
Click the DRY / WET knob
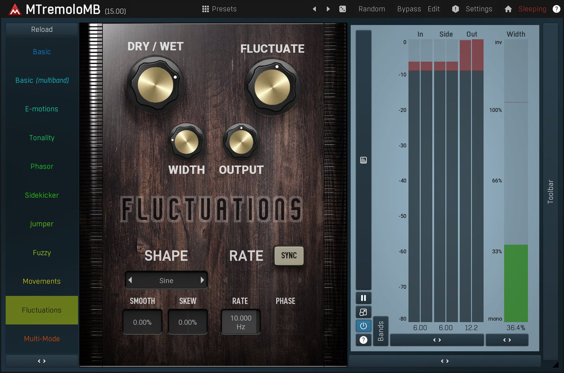pos(155,84)
